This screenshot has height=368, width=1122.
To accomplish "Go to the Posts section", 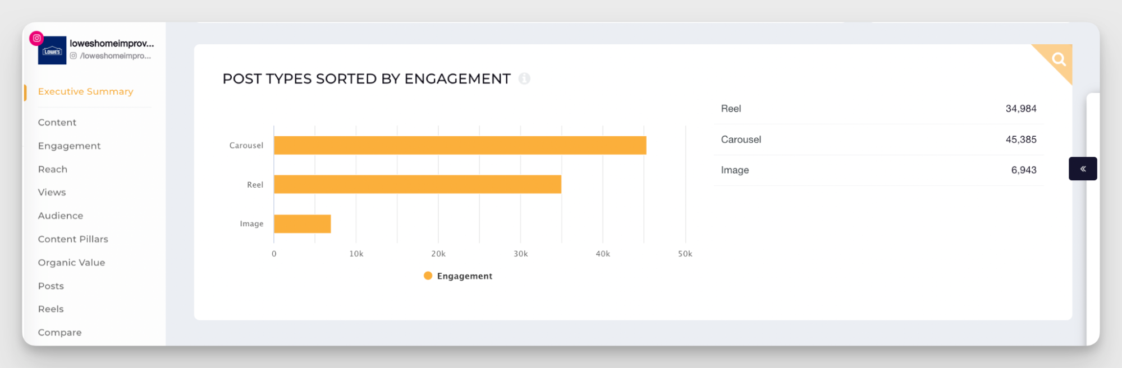I will tap(51, 286).
